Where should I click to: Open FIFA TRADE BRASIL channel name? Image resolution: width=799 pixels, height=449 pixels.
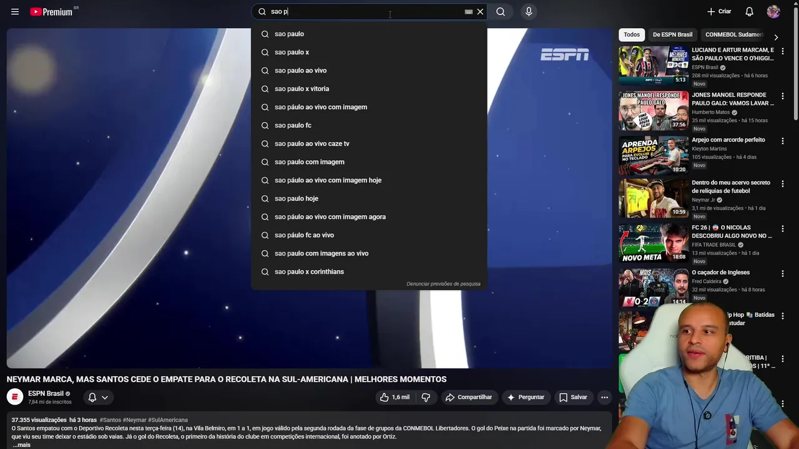pyautogui.click(x=714, y=245)
